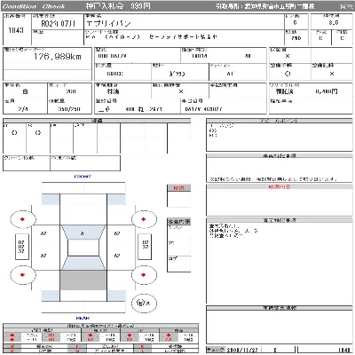The image size is (355, 355).
Task: Click the left side panel box with U2 marks
Action: (x=22, y=247)
